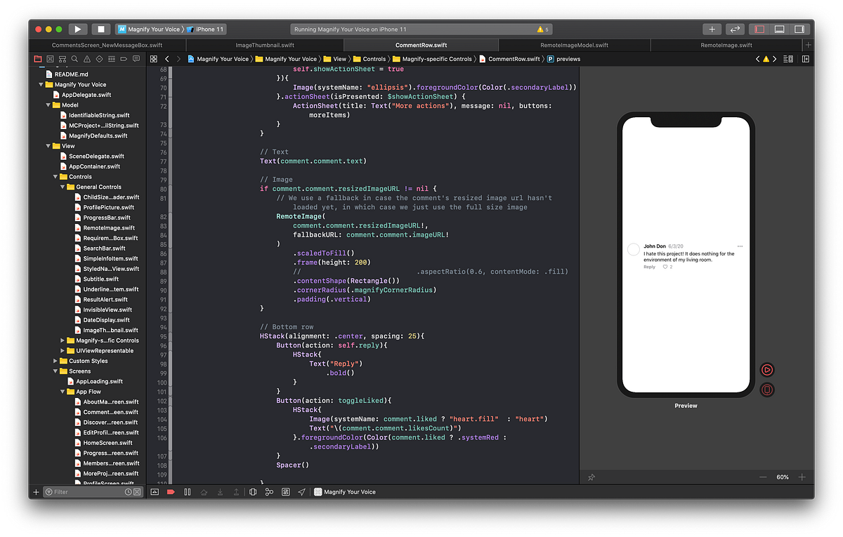The height and width of the screenshot is (537, 843).
Task: Select the Breakpoint navigator
Action: 124,59
